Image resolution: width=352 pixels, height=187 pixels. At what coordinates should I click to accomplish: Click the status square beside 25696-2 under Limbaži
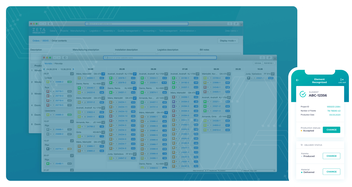pos(48,82)
